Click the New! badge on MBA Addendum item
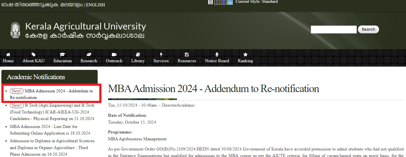 (17, 91)
